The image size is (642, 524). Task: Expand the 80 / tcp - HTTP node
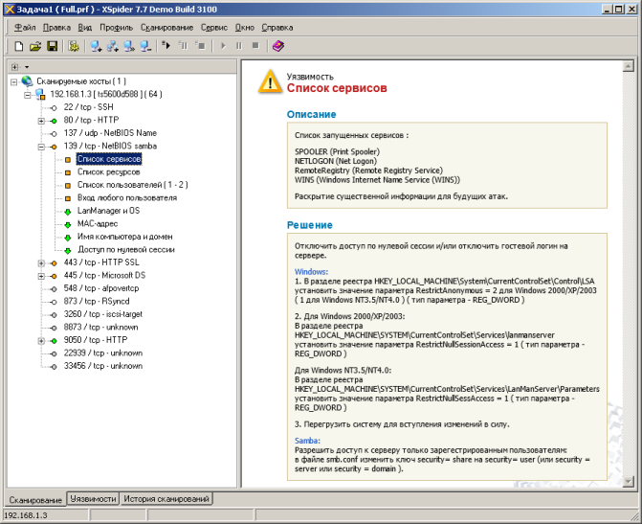pyautogui.click(x=41, y=121)
